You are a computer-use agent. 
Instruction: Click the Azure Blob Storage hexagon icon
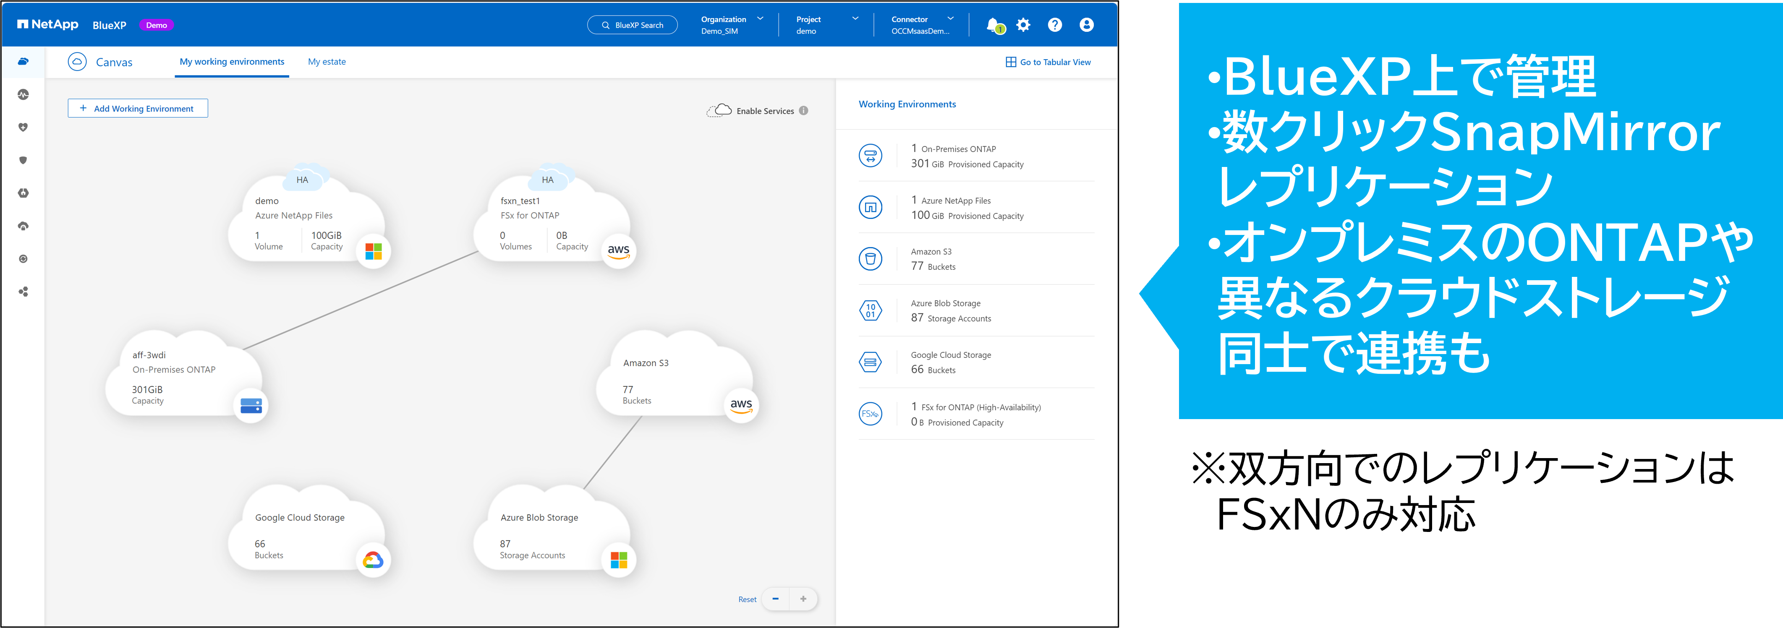(870, 310)
